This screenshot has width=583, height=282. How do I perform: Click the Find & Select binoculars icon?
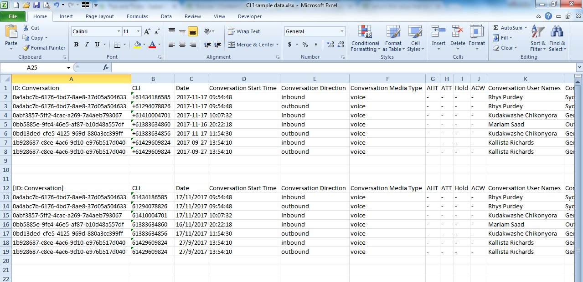tap(557, 32)
